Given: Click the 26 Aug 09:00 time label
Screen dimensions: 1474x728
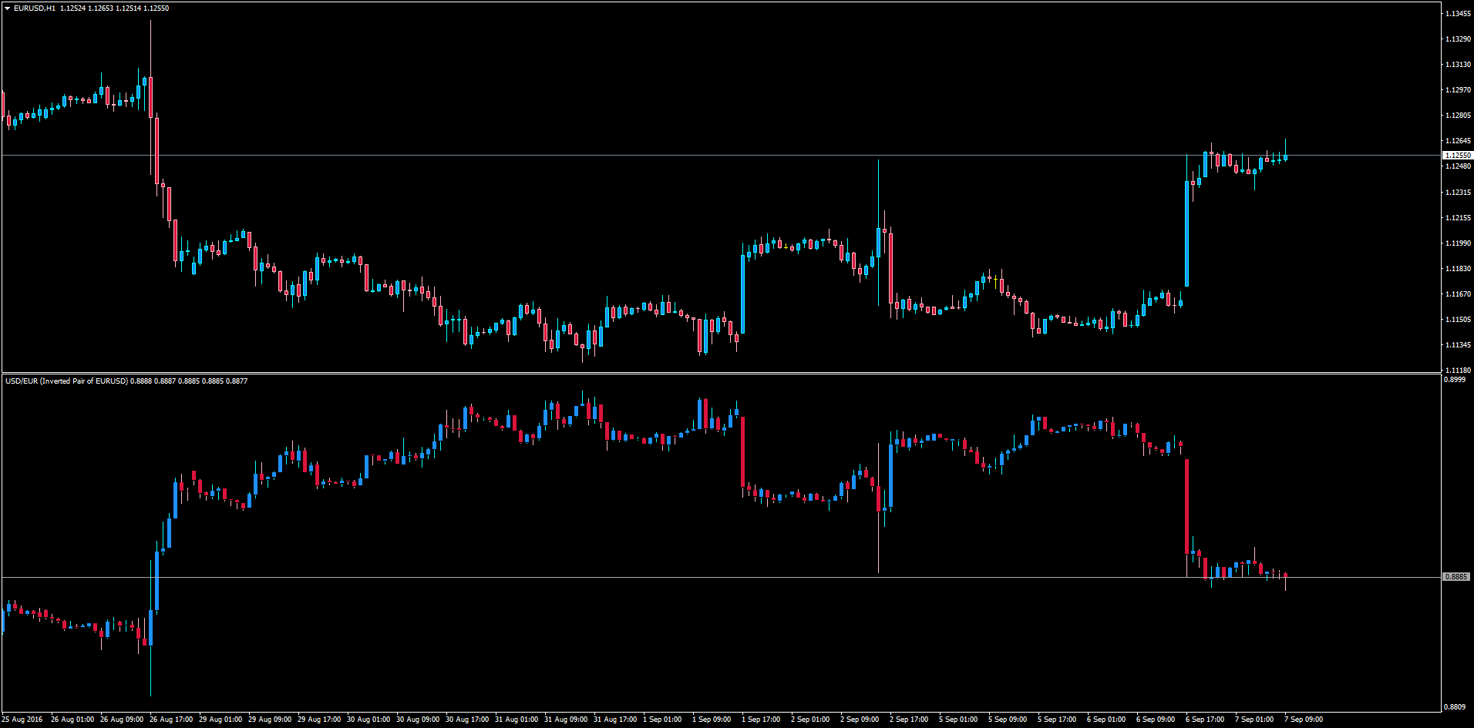Looking at the screenshot, I should click(122, 720).
